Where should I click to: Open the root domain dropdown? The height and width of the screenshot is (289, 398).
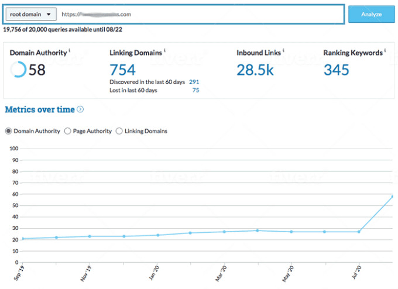point(33,14)
